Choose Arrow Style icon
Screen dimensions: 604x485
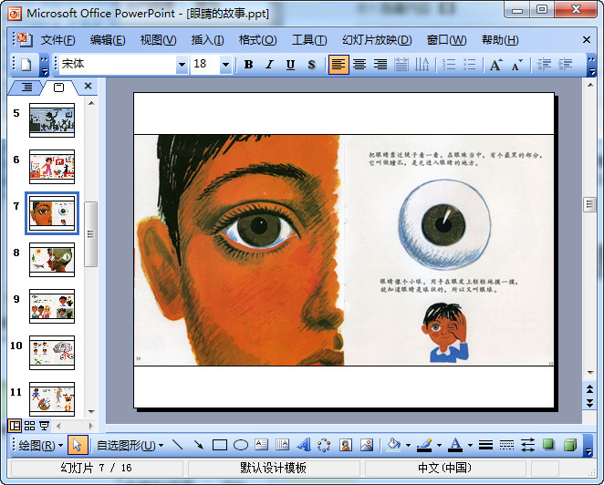[x=527, y=446]
